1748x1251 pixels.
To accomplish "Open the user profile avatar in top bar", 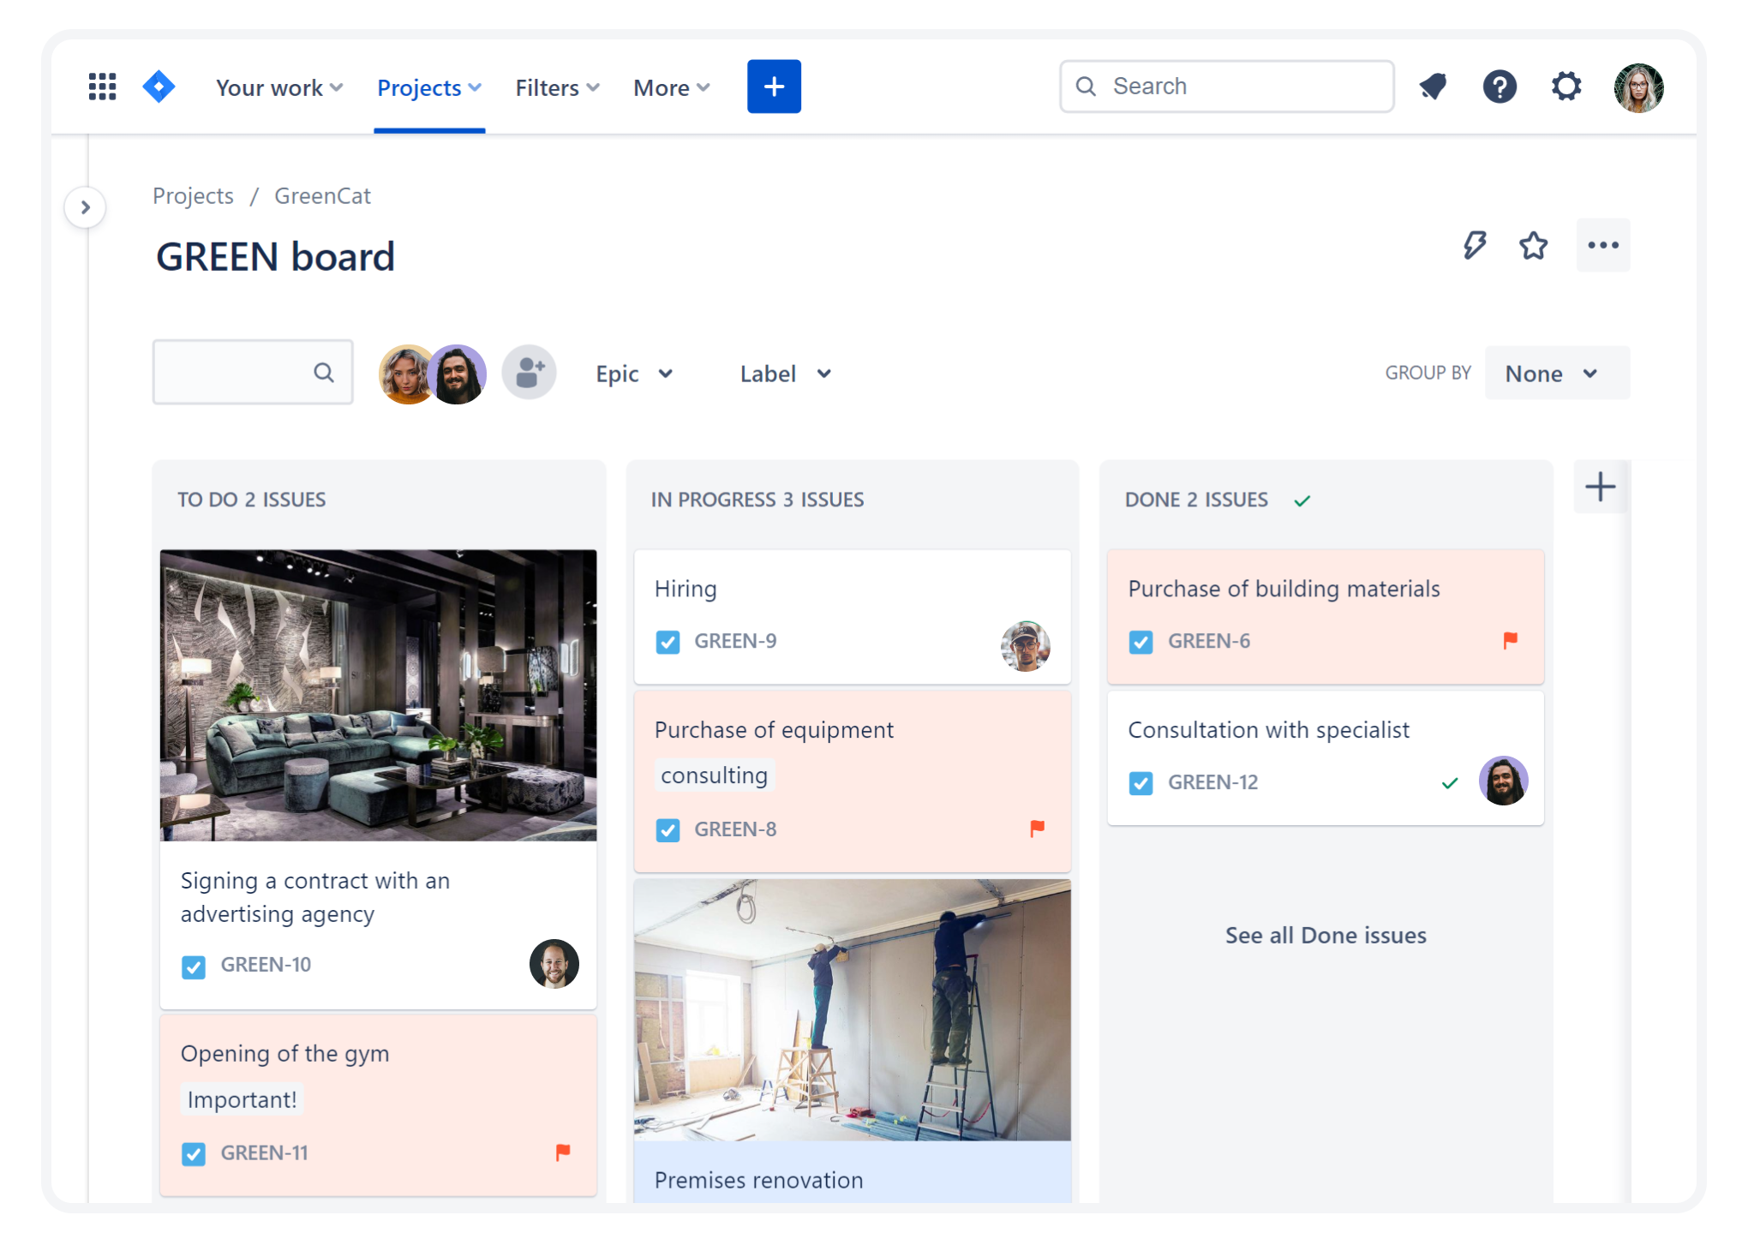I will [1638, 87].
